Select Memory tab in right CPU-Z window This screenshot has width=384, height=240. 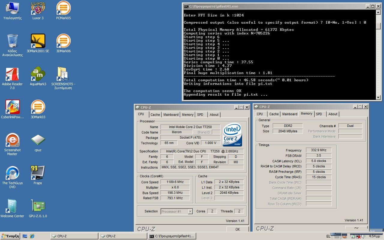click(x=307, y=113)
